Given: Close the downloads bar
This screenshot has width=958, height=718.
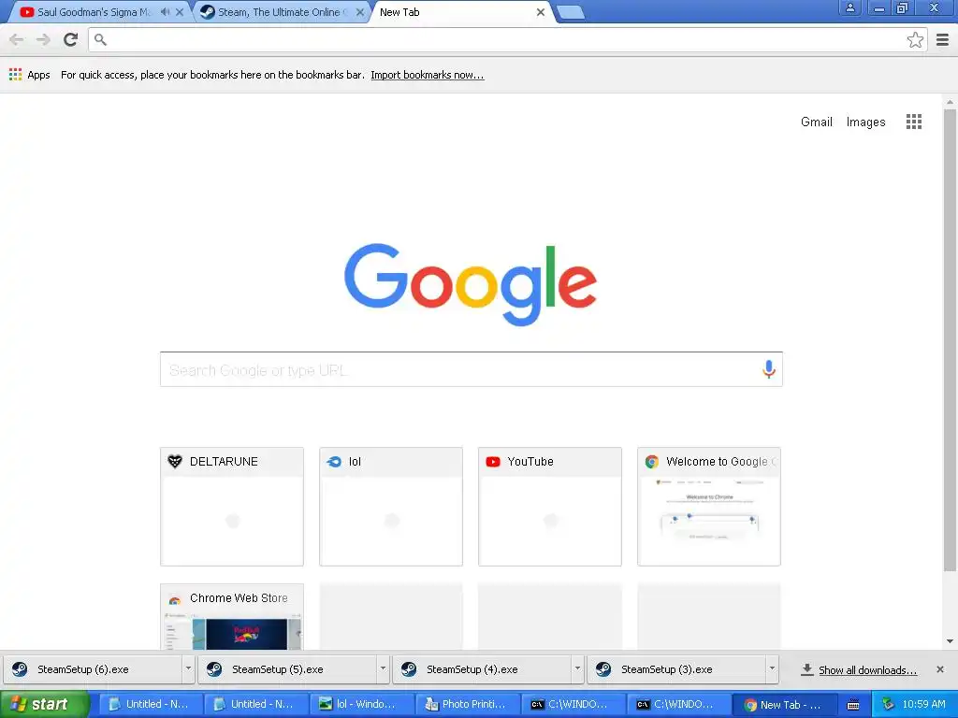Looking at the screenshot, I should point(939,669).
